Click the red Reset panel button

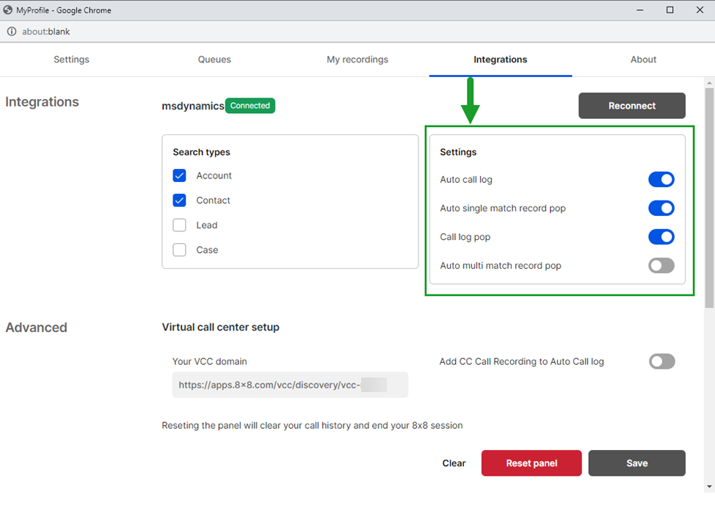tap(531, 463)
